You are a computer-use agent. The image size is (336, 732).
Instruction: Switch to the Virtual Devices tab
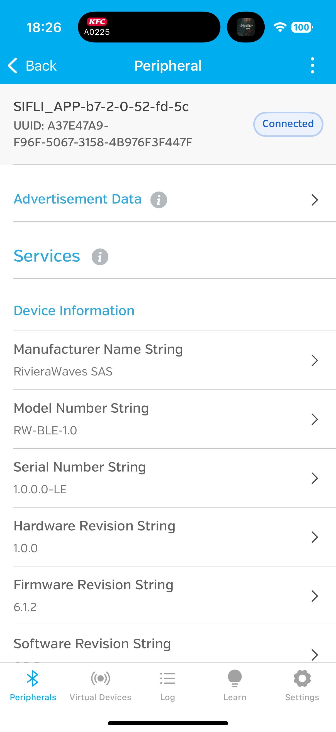point(100,685)
